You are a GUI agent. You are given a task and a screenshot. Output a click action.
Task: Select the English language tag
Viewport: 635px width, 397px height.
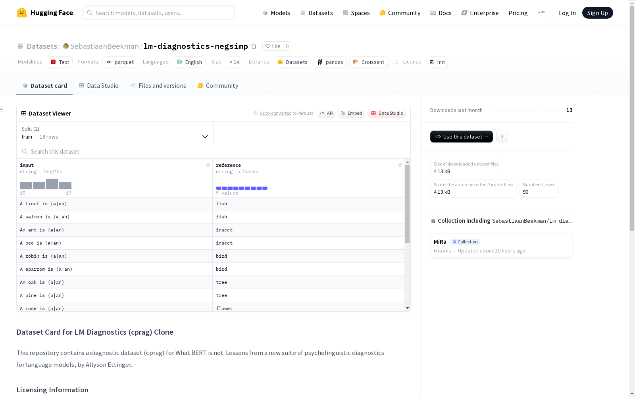pyautogui.click(x=189, y=62)
